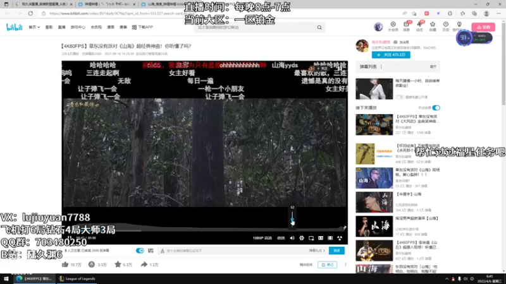Enable picture-in-picture mode icon
Image resolution: width=506 pixels, height=284 pixels.
coord(311,238)
